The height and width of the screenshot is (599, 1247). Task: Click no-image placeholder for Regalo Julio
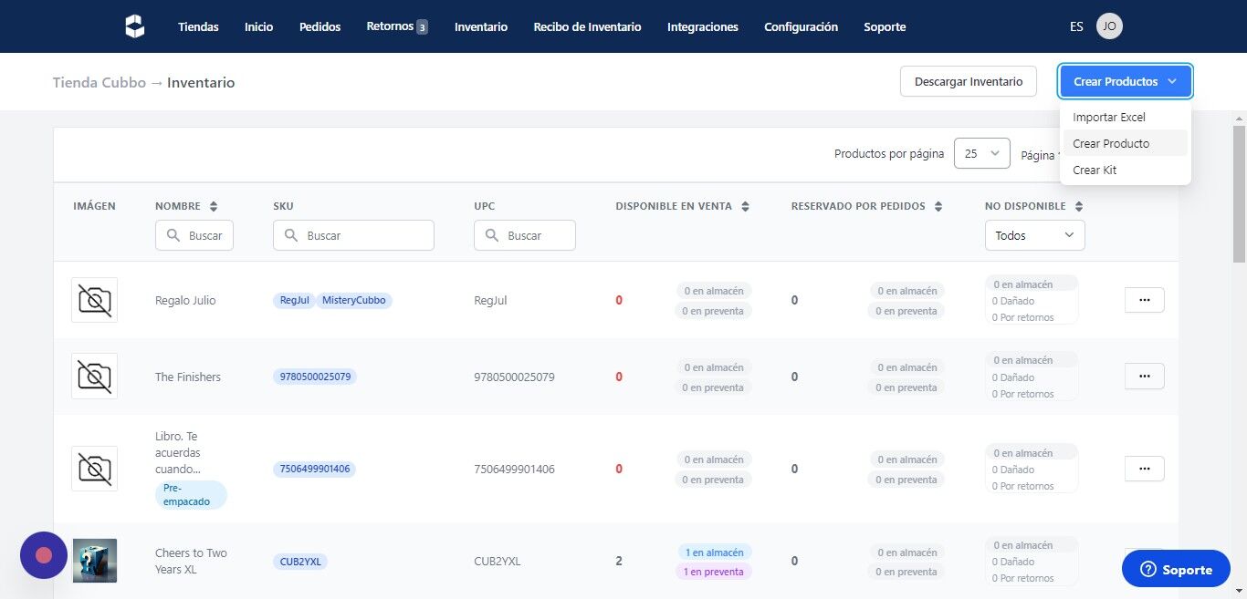point(94,300)
